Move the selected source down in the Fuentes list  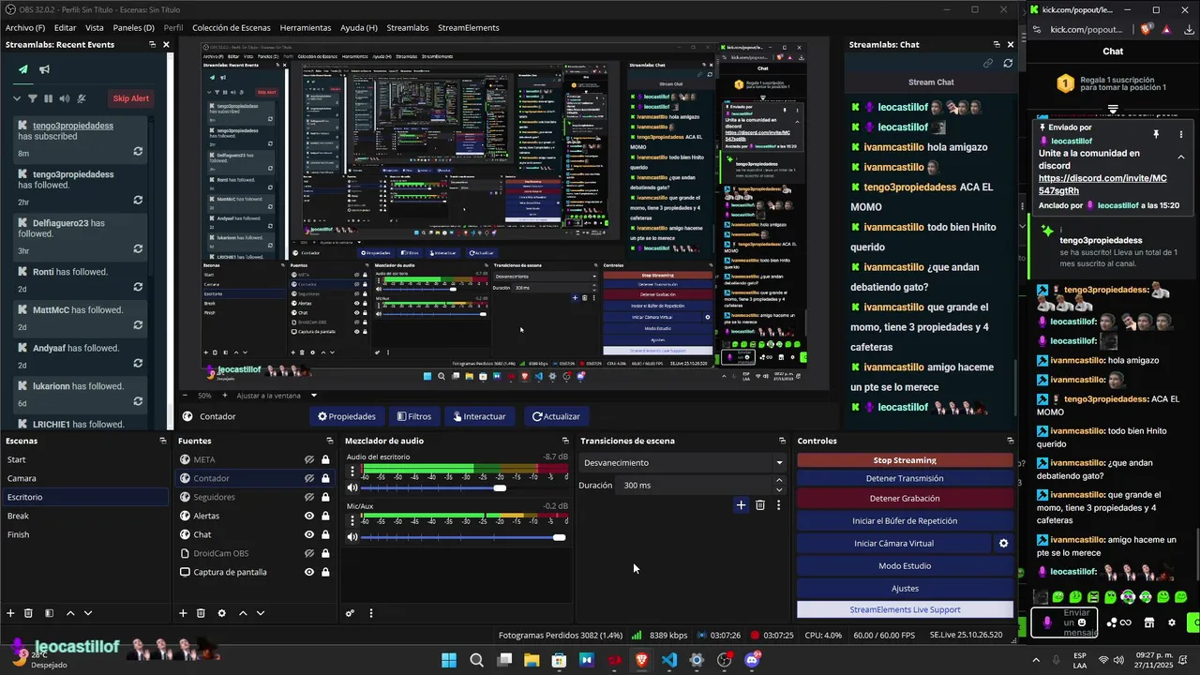click(x=261, y=613)
